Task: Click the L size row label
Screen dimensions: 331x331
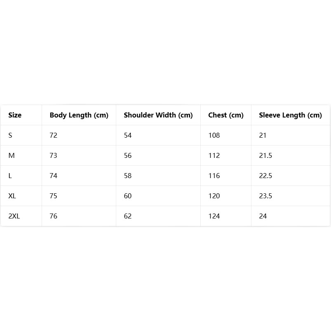Action: (10, 176)
